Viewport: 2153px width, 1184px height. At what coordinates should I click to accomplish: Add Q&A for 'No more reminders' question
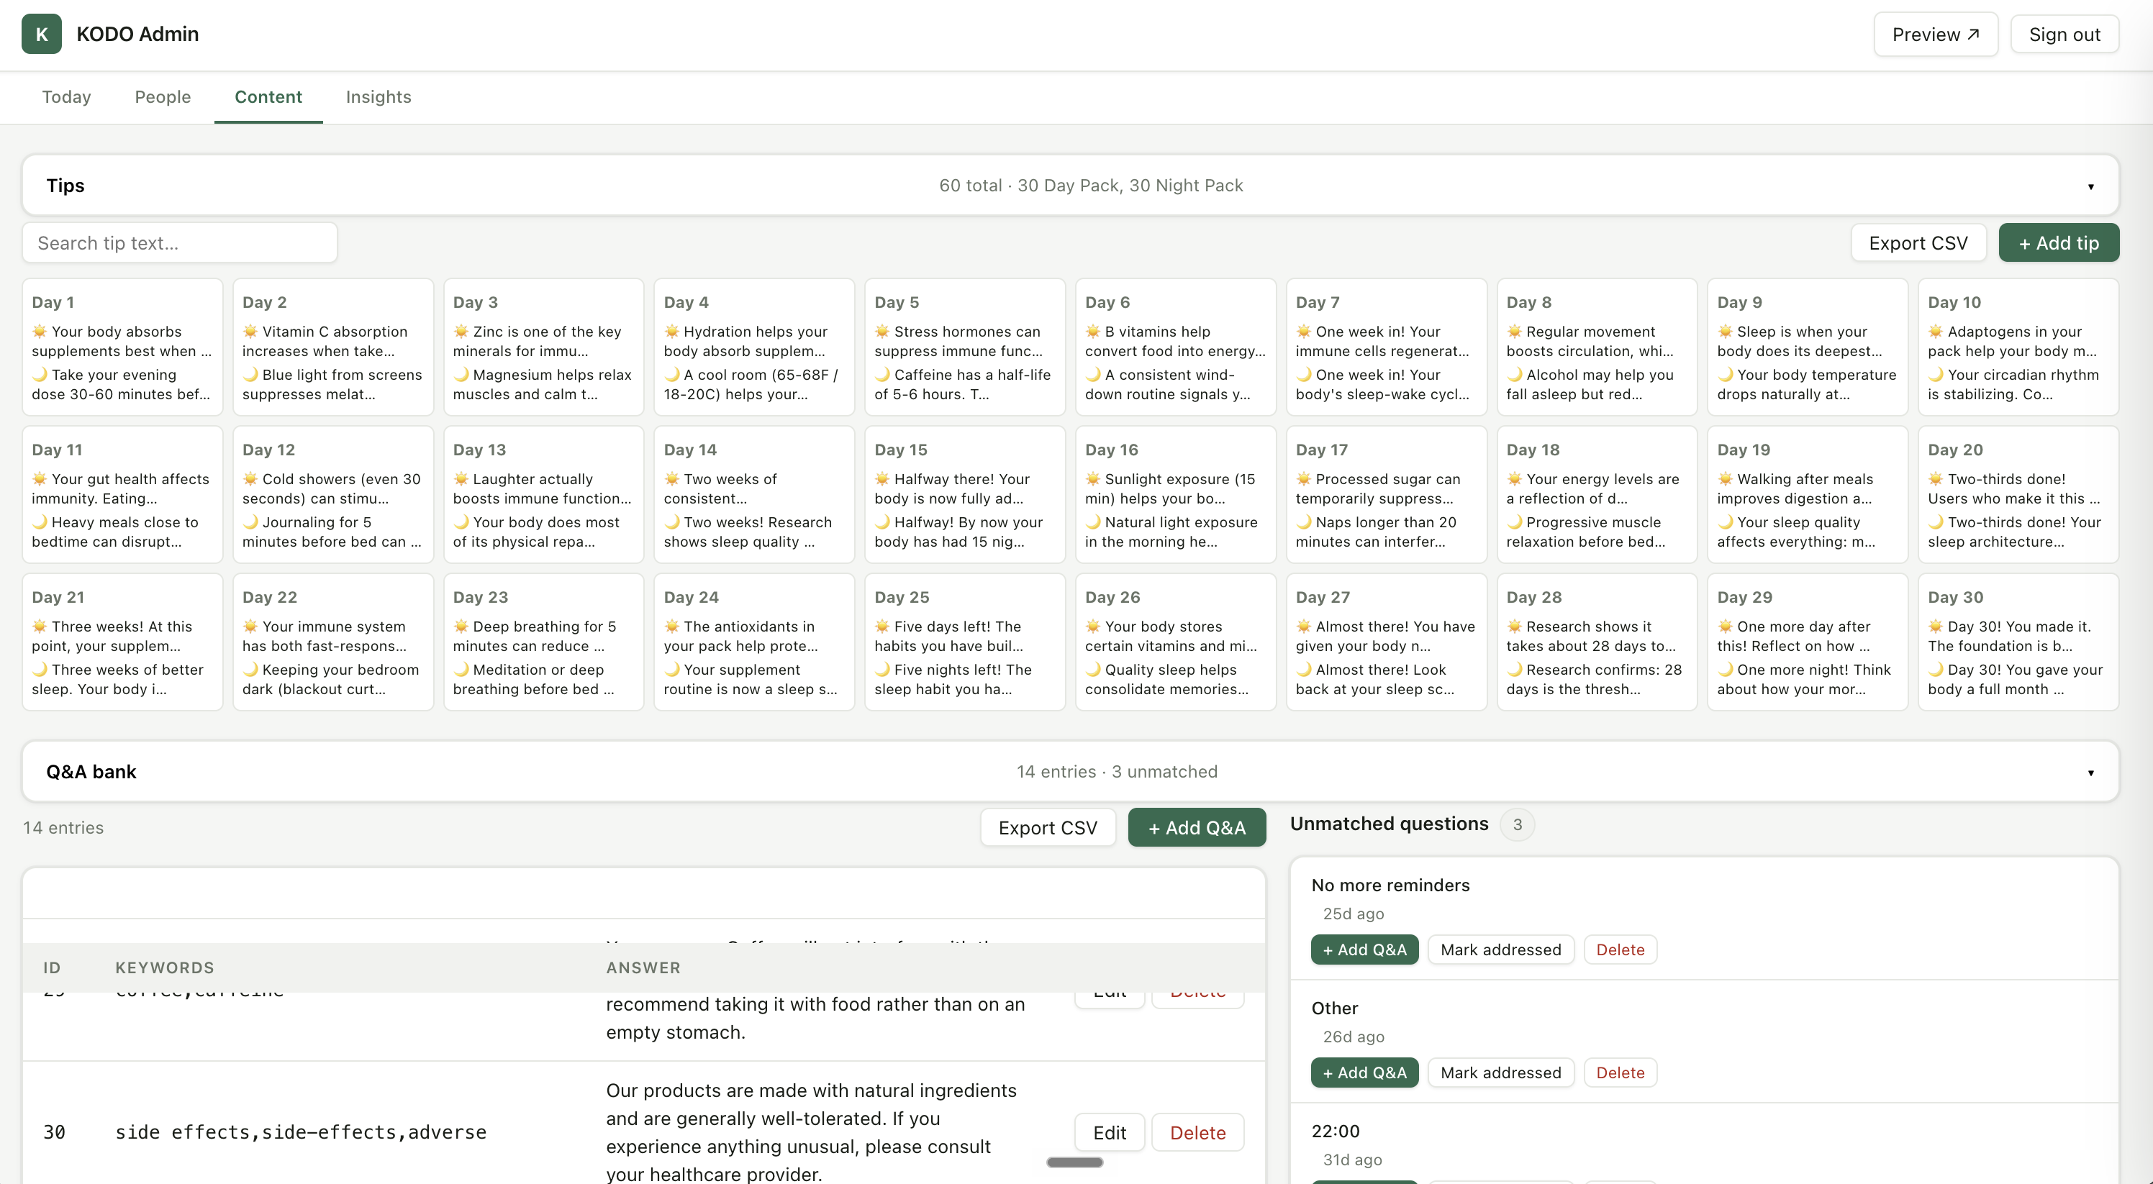click(1364, 950)
